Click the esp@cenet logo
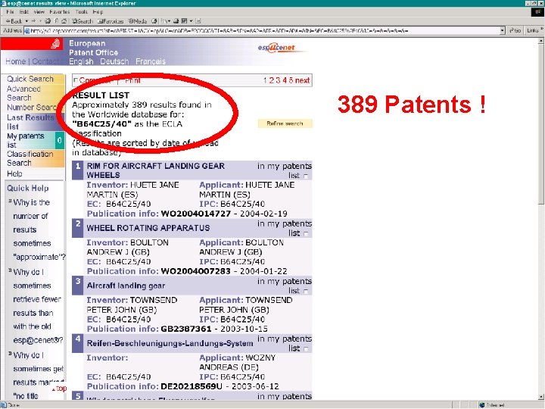545x409 pixels. [x=277, y=47]
